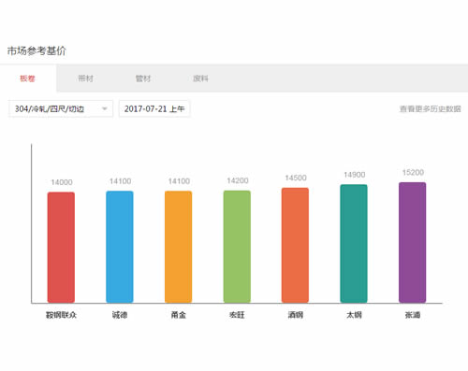Open the 304/冷轧/四尺/切边 spec selector
The width and height of the screenshot is (468, 371).
pyautogui.click(x=61, y=108)
